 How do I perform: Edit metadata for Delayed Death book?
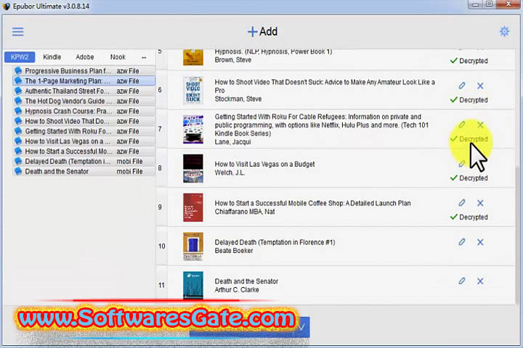pyautogui.click(x=462, y=242)
